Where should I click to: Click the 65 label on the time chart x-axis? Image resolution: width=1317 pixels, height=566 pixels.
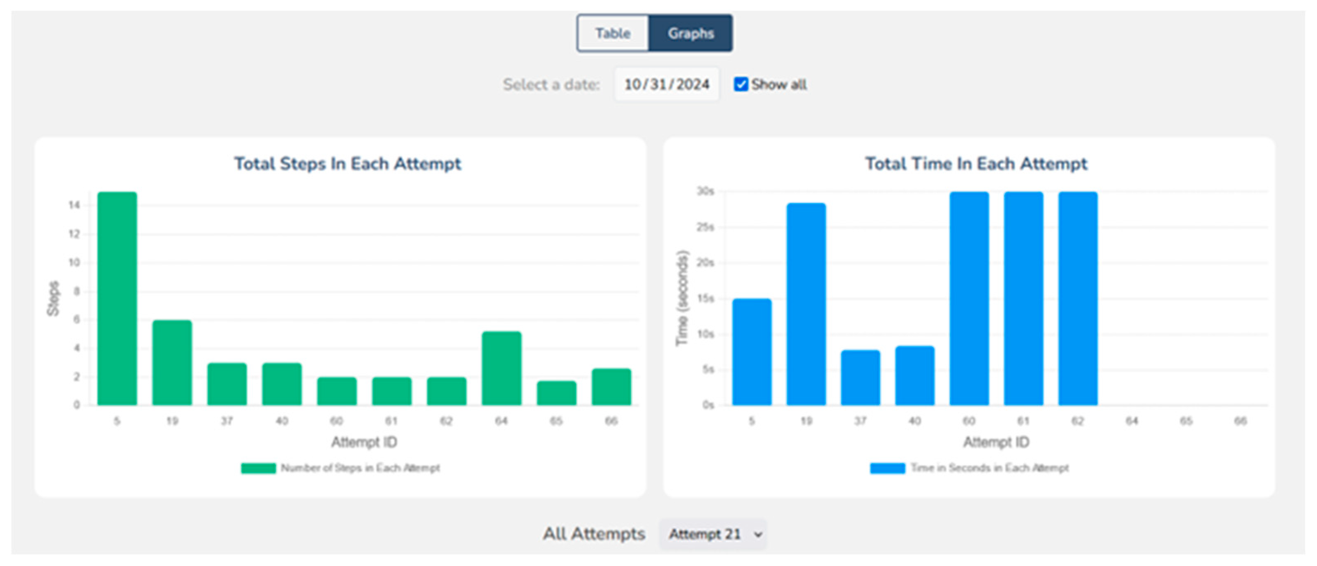click(x=1186, y=421)
